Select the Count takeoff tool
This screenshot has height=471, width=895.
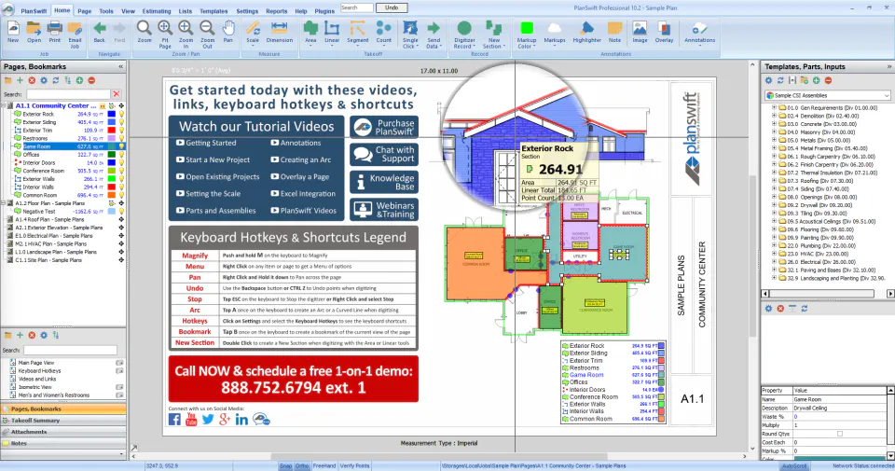pyautogui.click(x=383, y=32)
